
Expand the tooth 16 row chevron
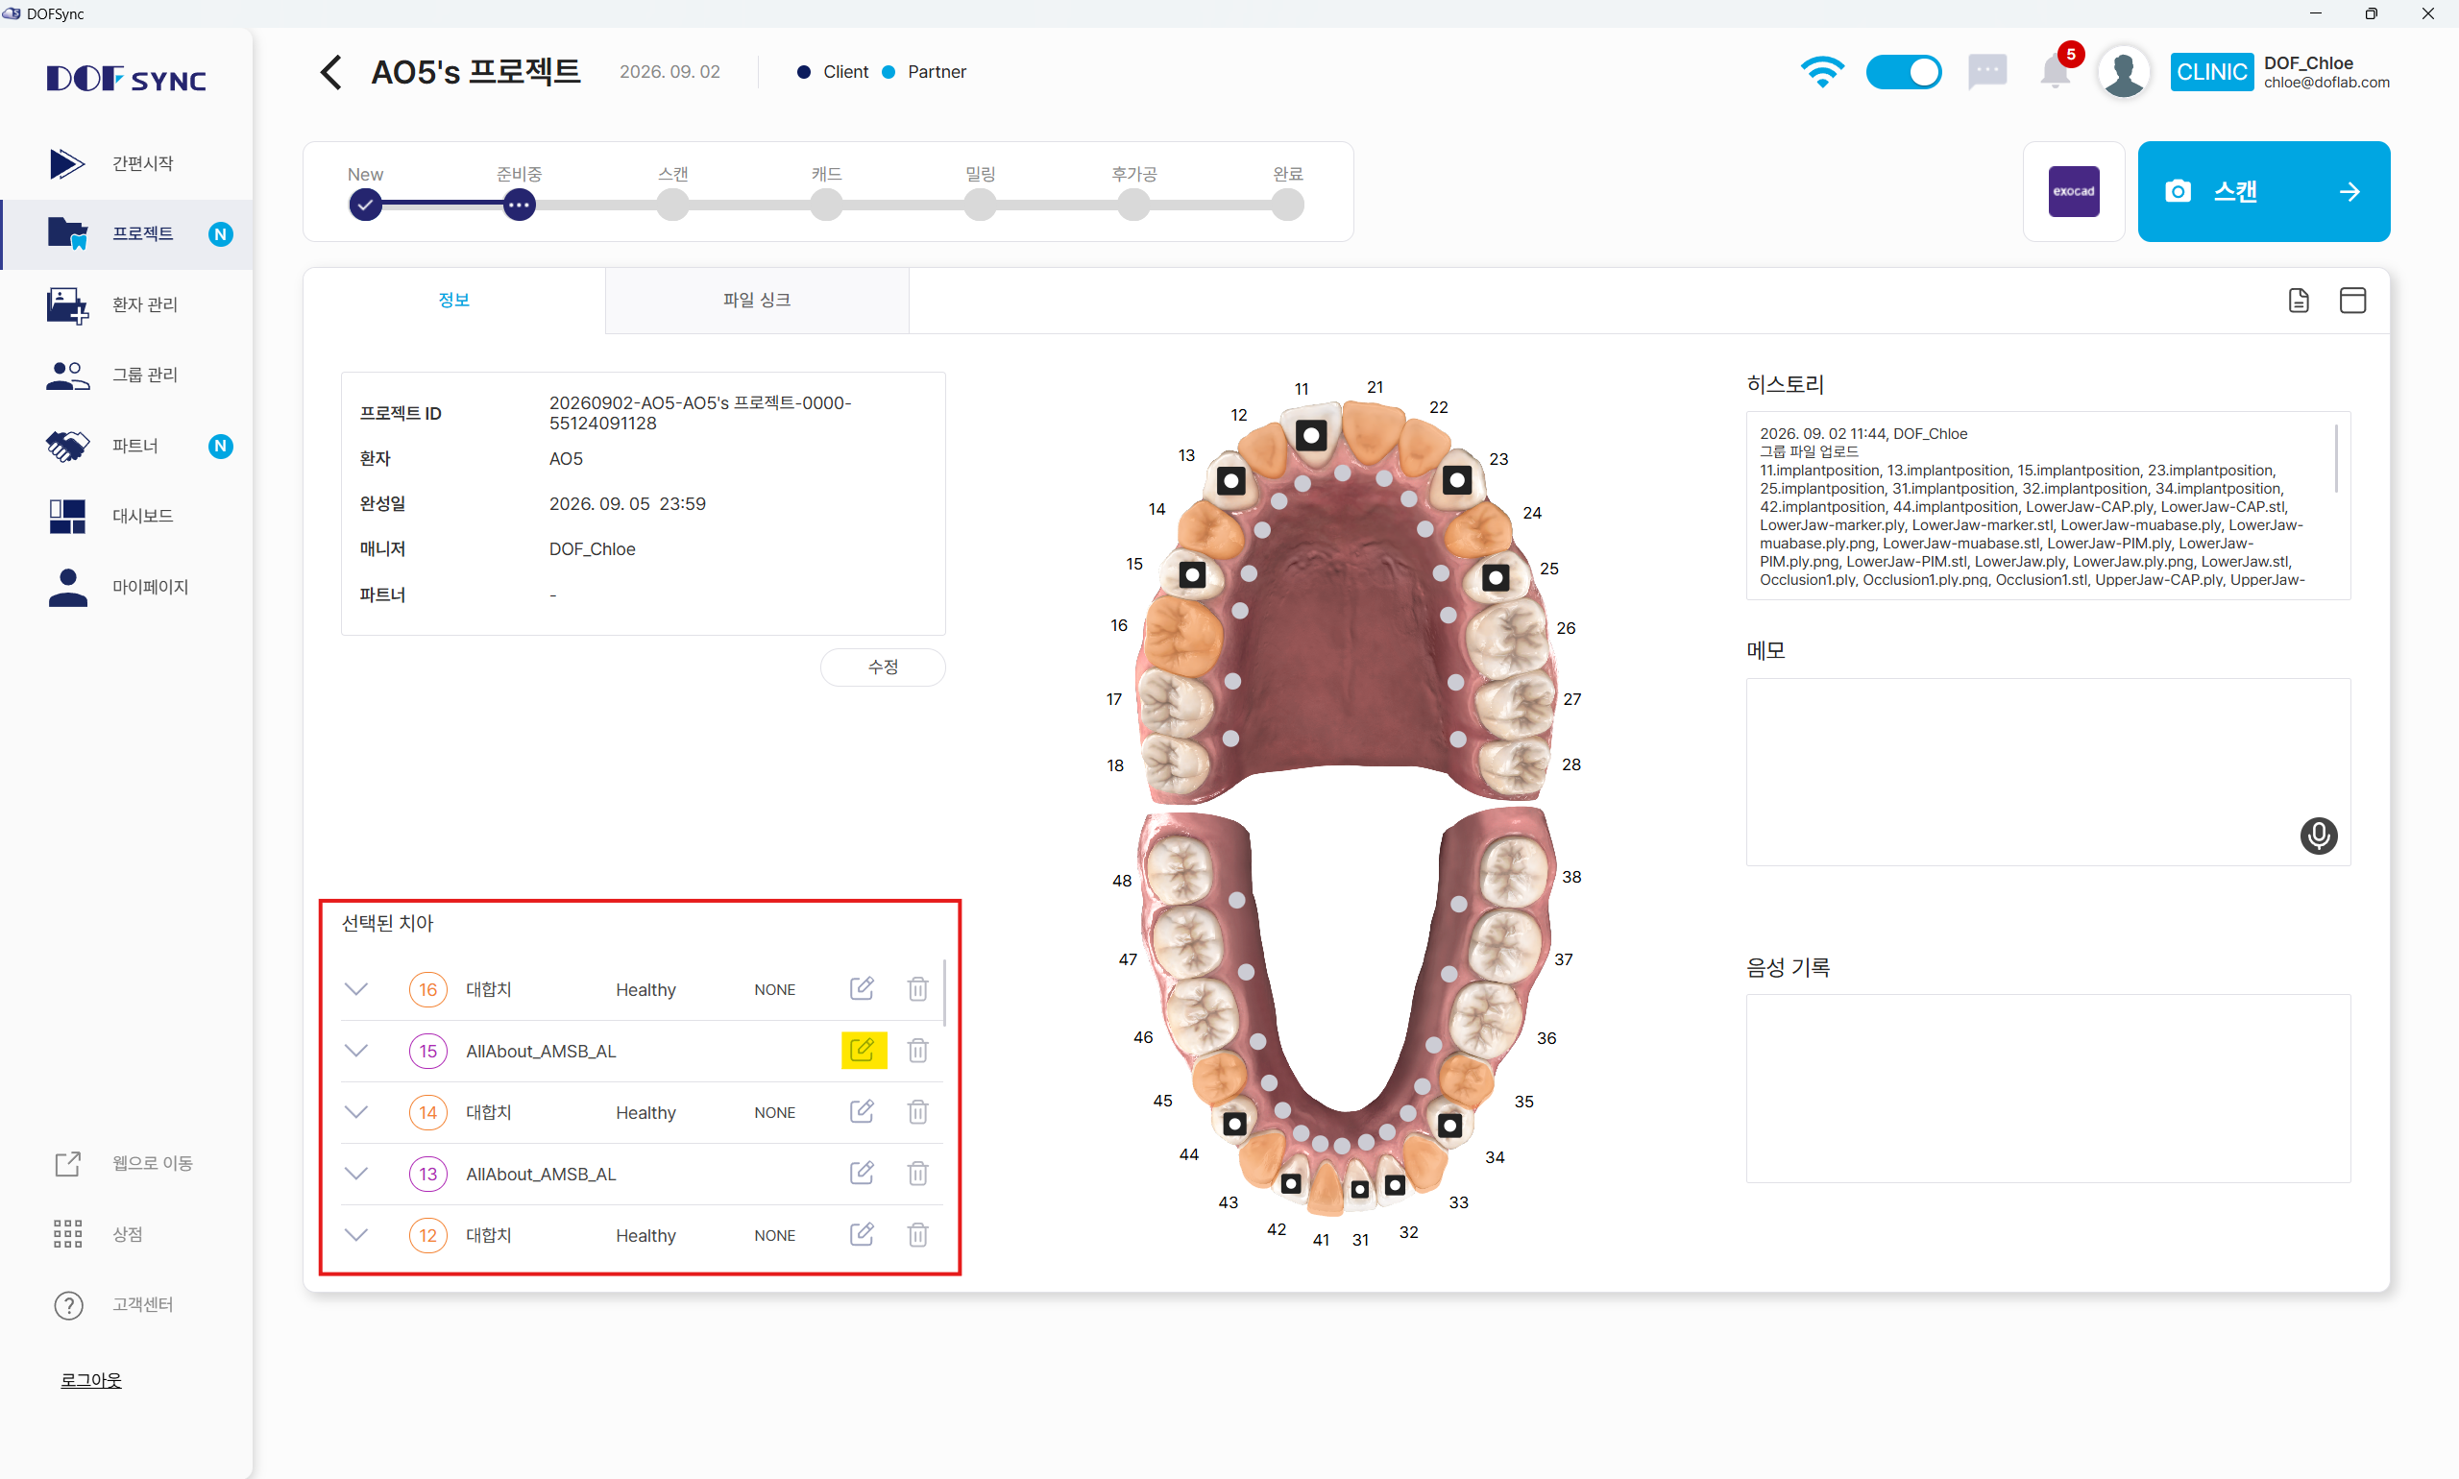(x=355, y=988)
